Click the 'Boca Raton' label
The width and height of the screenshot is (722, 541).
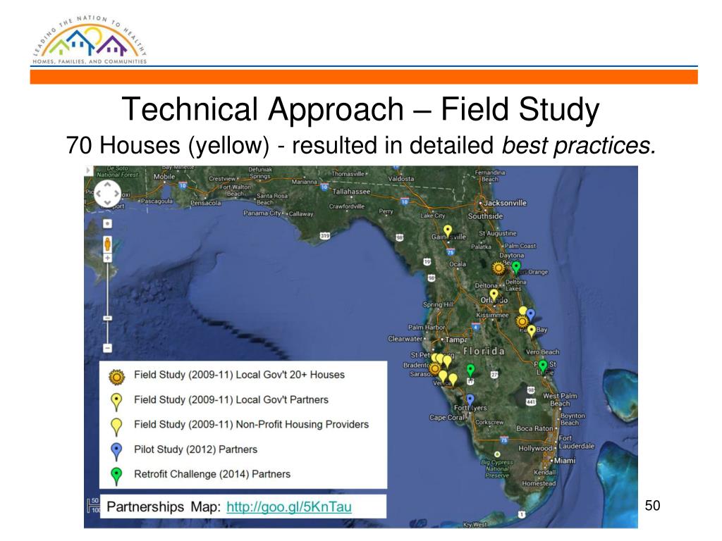pos(534,428)
